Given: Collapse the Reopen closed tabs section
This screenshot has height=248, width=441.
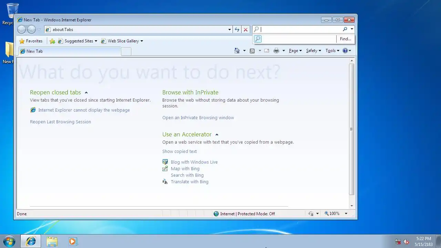Looking at the screenshot, I should click(x=86, y=93).
